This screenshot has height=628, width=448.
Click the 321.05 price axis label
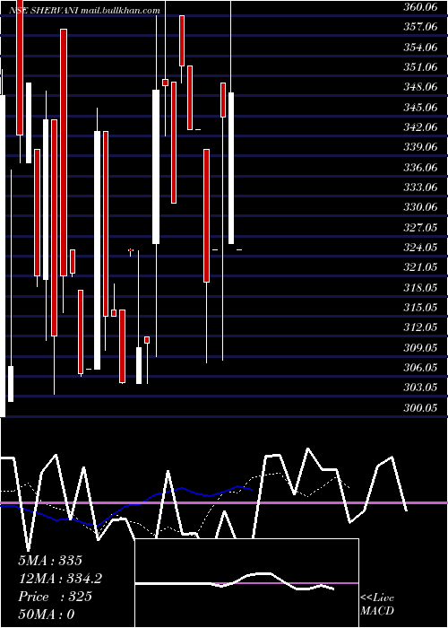419,267
